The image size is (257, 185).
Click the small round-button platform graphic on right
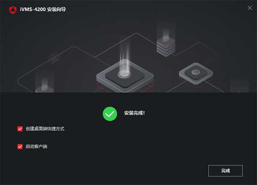196,73
